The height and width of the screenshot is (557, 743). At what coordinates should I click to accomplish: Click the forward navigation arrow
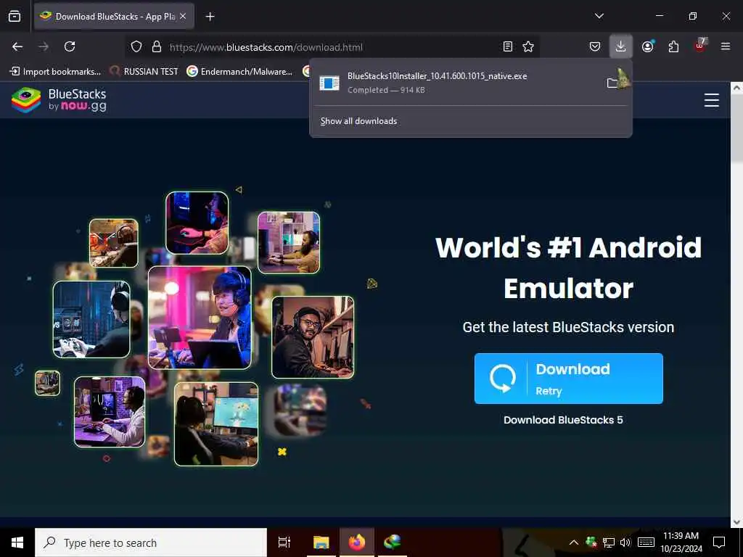click(44, 46)
